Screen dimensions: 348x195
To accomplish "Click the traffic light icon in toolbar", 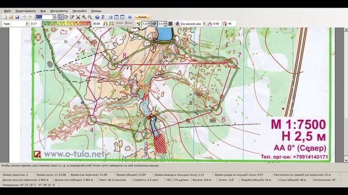I will click(103, 17).
